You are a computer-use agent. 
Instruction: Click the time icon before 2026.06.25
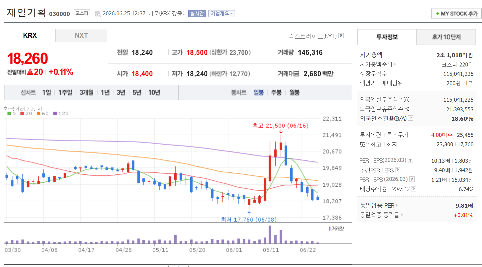coord(98,14)
